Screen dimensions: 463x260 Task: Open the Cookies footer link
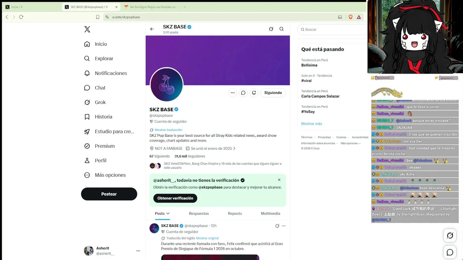tap(341, 138)
